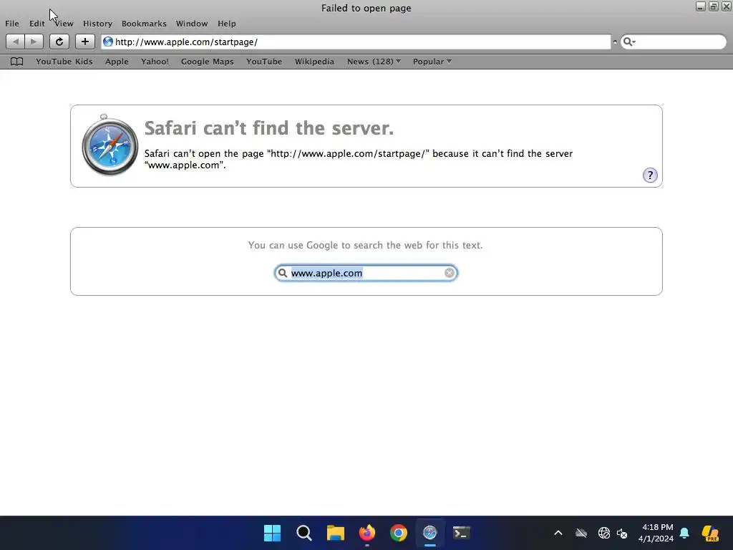Screen dimensions: 733x550
Task: Open the notification bell
Action: click(x=684, y=533)
